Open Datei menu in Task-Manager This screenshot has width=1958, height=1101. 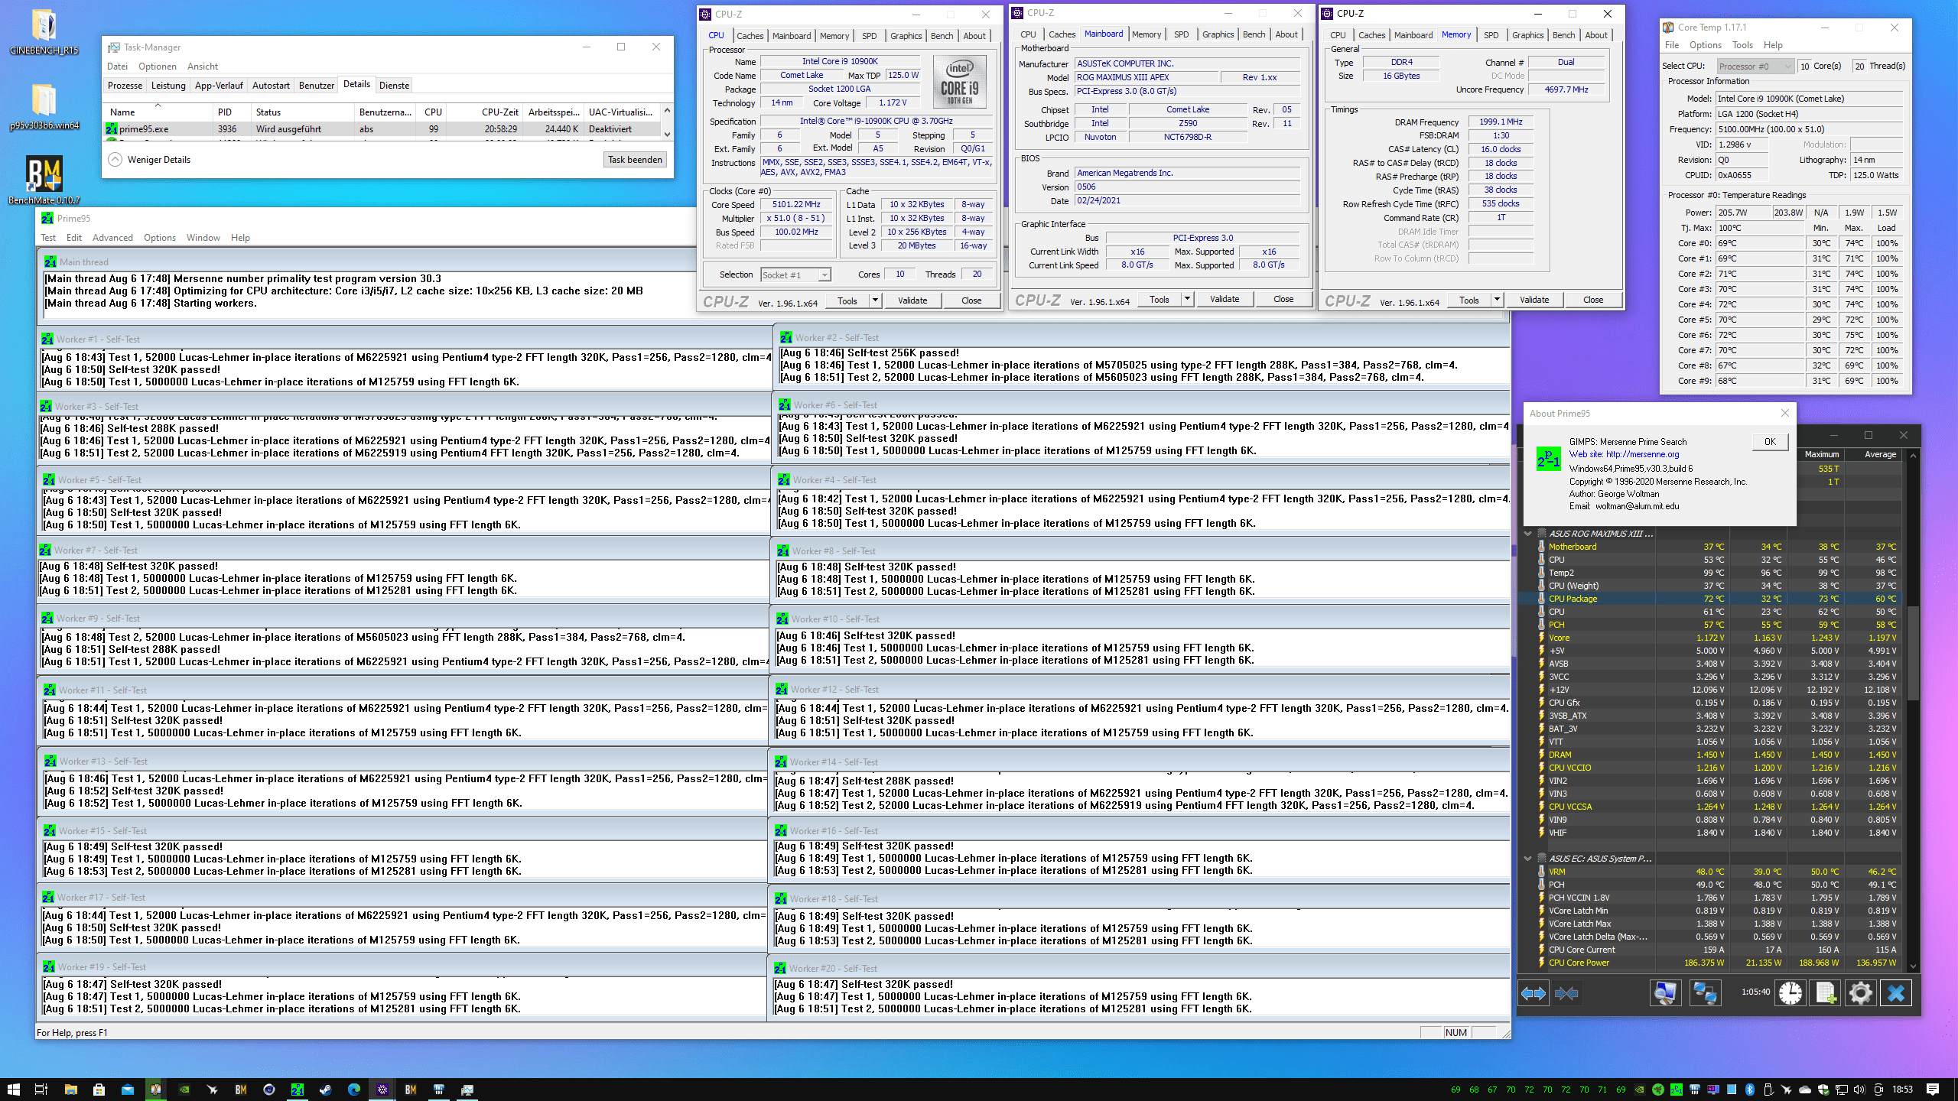[117, 67]
